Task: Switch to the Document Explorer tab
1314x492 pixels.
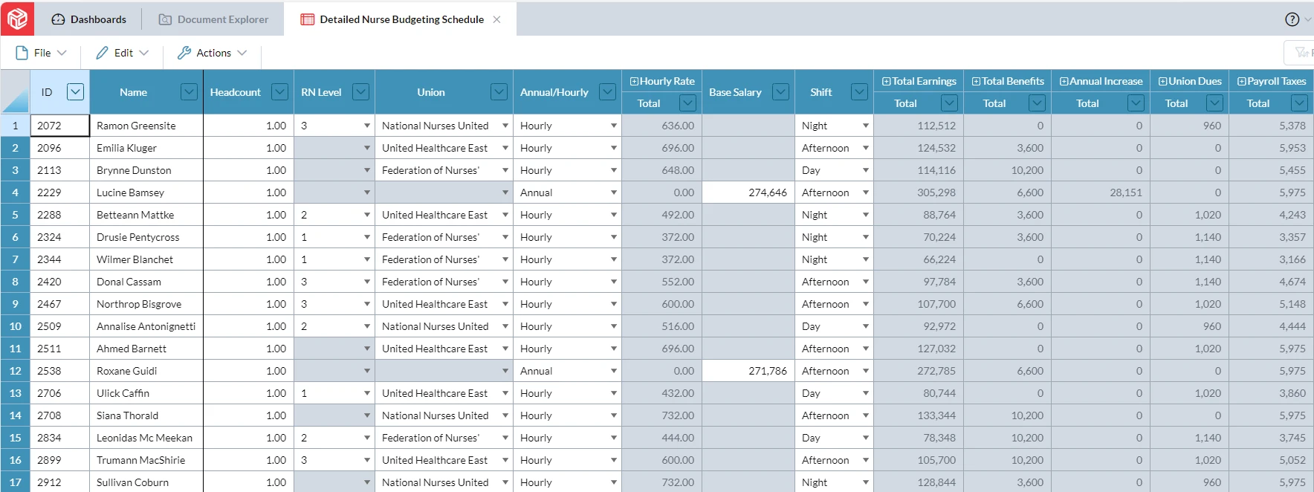Action: (x=213, y=19)
